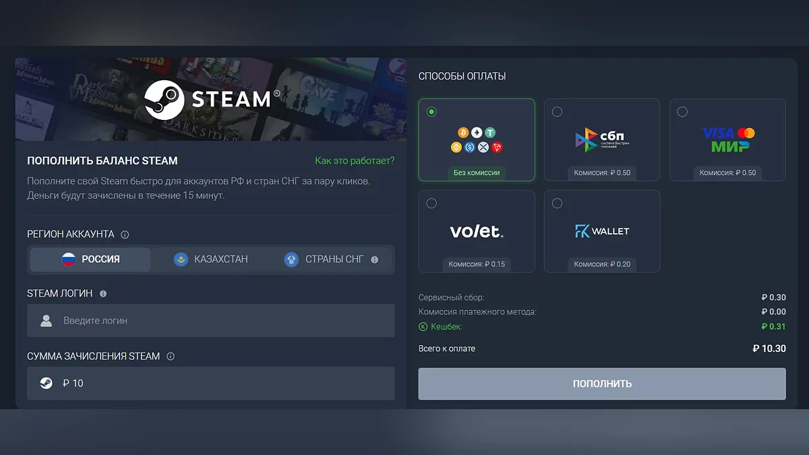Image resolution: width=809 pixels, height=455 pixels.
Task: Click info icon beside Регион аккаунта
Action: point(125,235)
